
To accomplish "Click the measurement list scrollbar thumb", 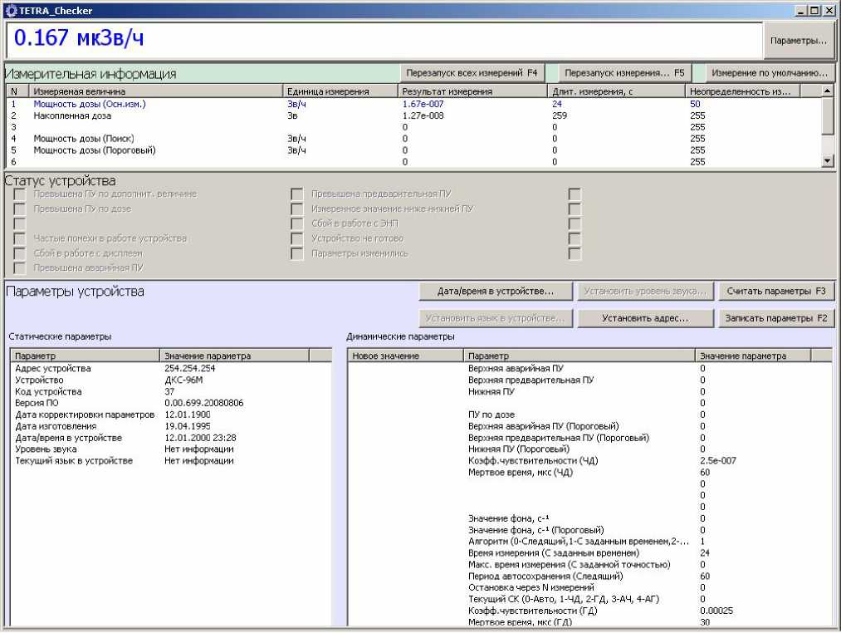I will coord(828,115).
